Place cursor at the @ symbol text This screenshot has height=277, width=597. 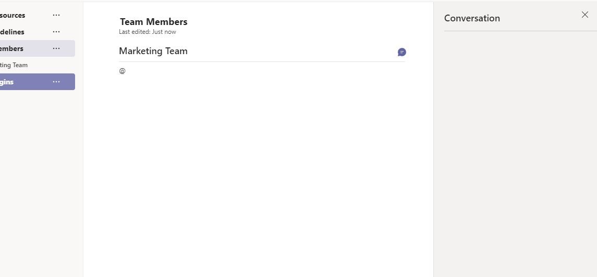pyautogui.click(x=123, y=71)
